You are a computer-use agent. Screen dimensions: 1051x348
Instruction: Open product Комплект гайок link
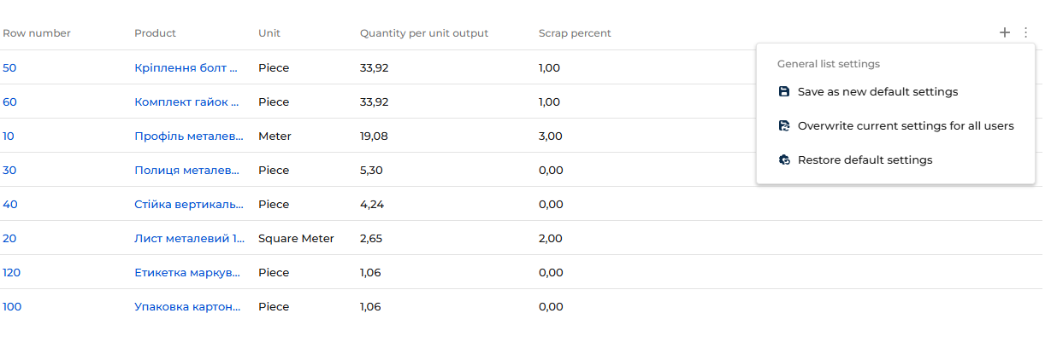[186, 101]
